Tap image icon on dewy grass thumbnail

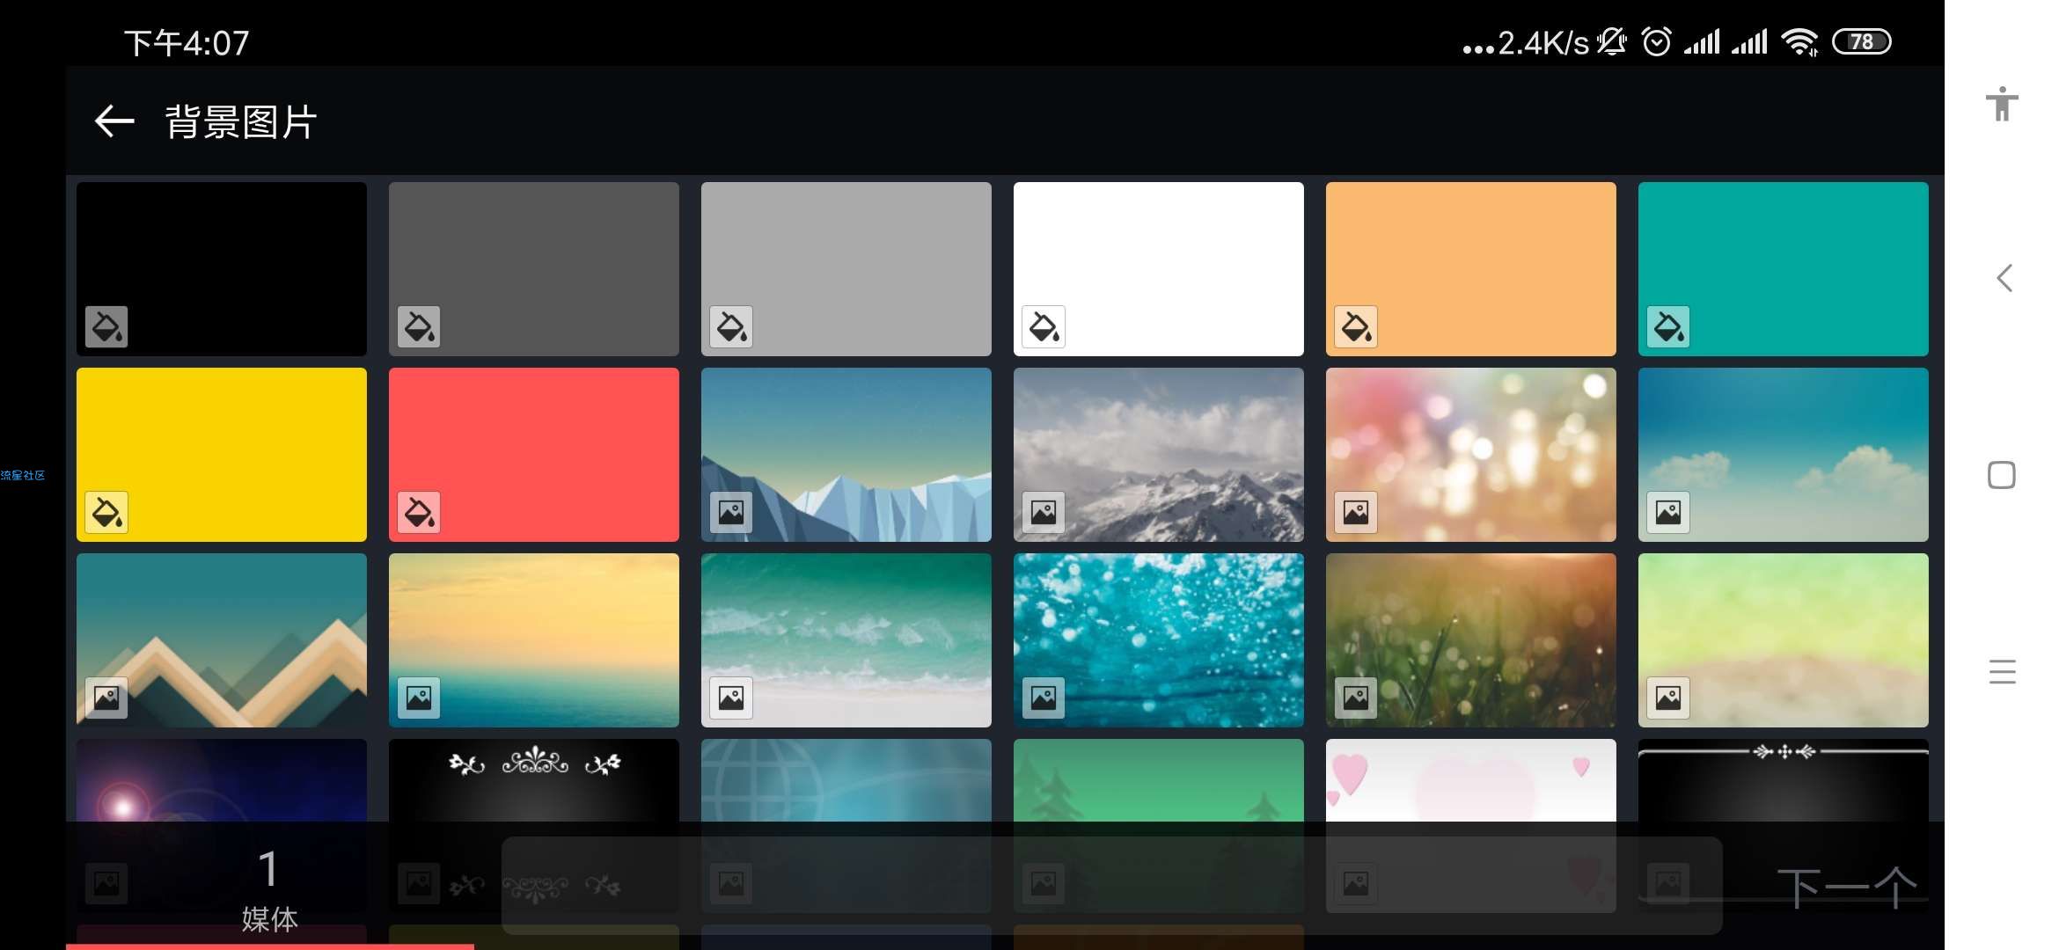(1356, 698)
